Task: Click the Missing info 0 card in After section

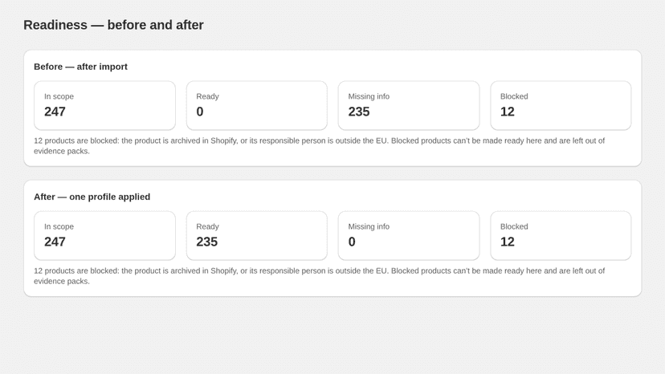Action: 409,236
